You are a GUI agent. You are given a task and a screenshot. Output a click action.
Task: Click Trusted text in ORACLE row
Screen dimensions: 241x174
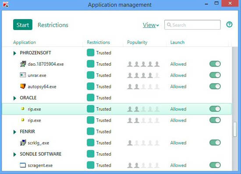click(x=104, y=98)
